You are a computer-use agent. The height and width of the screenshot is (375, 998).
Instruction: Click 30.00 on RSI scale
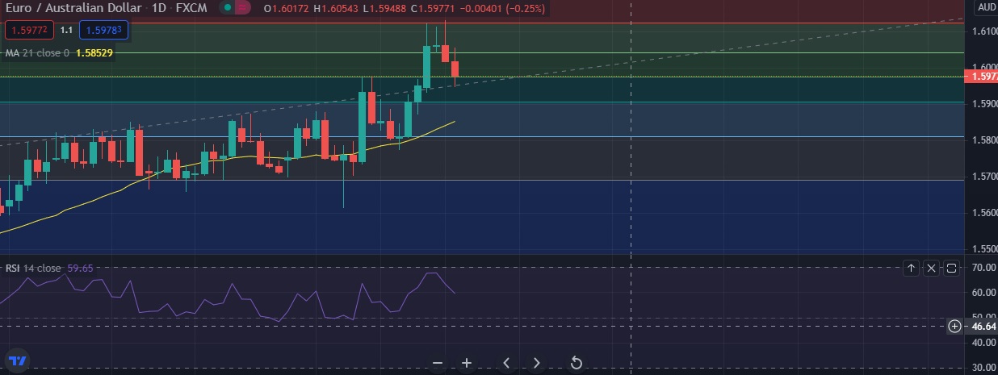[985, 368]
